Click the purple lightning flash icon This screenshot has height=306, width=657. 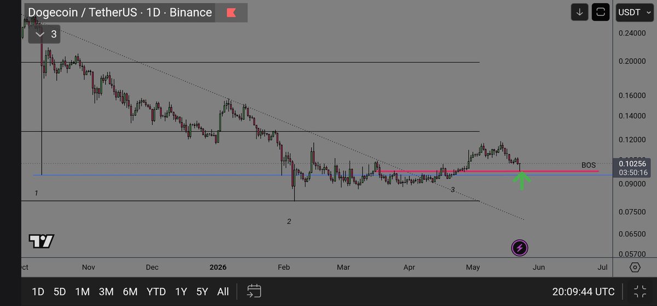pos(520,248)
